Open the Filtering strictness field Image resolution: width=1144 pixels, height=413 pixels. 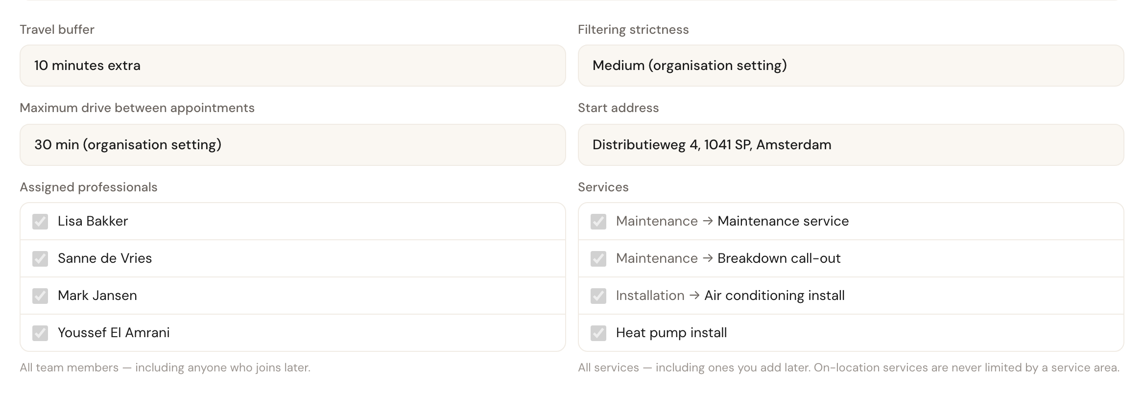851,66
